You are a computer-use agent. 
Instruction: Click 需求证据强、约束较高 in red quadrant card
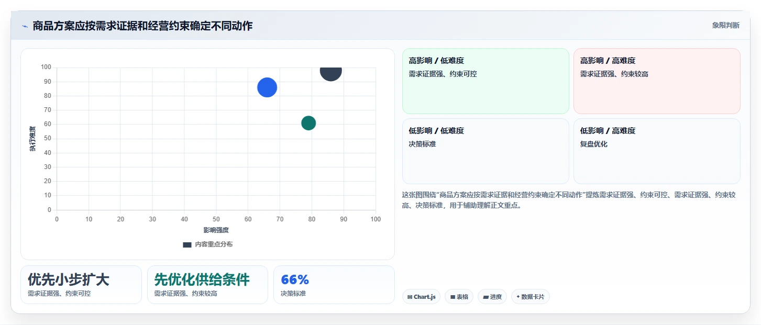[614, 74]
